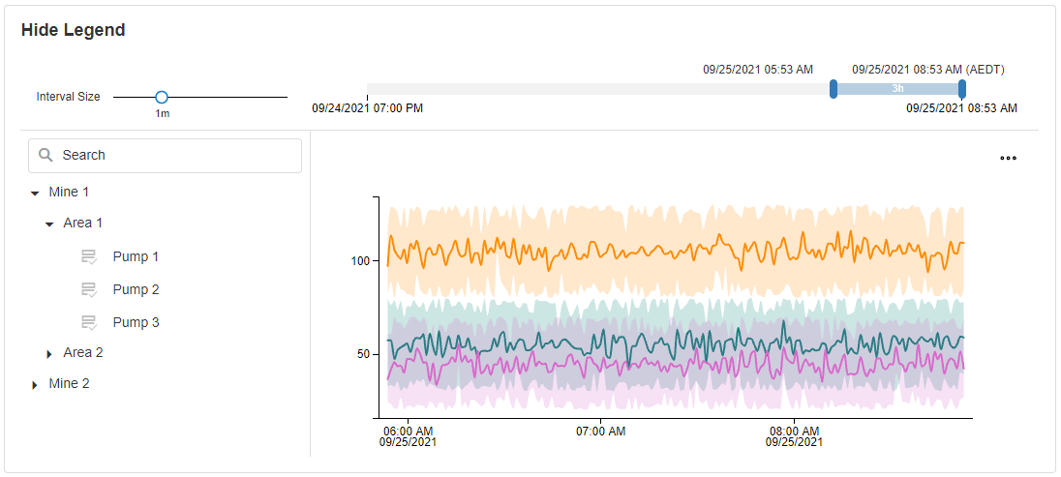The width and height of the screenshot is (1061, 477).
Task: Expand the Mine 2 tree node
Action: (36, 384)
